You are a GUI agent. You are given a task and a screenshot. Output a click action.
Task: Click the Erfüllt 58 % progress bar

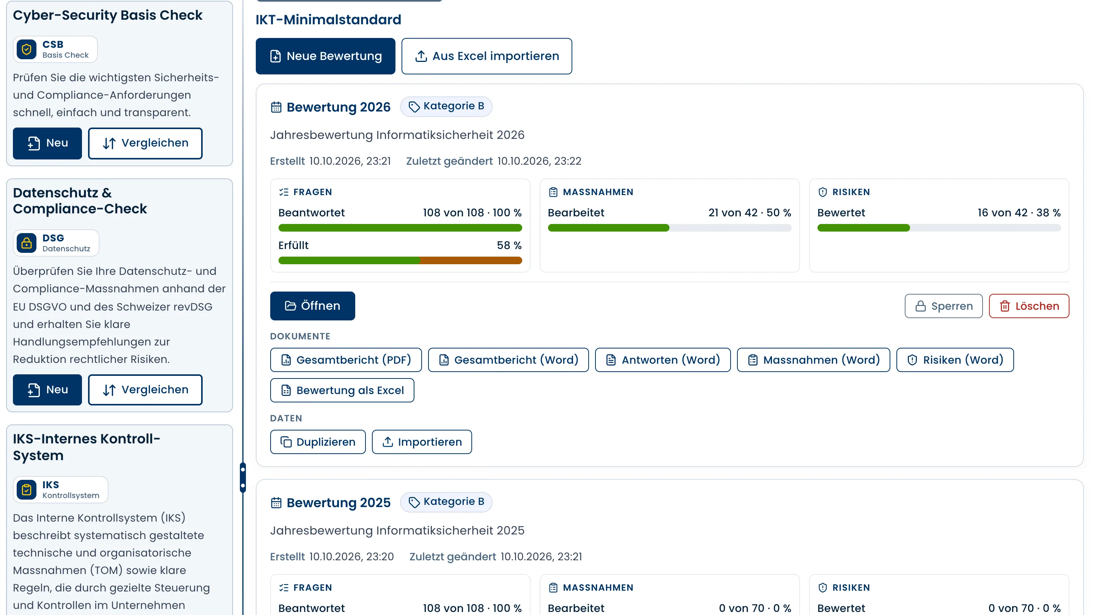point(400,260)
